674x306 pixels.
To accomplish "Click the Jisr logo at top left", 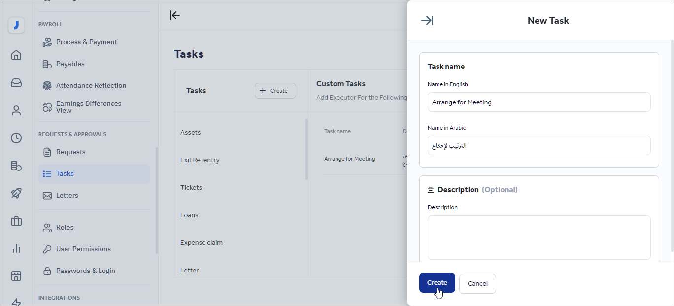I will point(16,25).
